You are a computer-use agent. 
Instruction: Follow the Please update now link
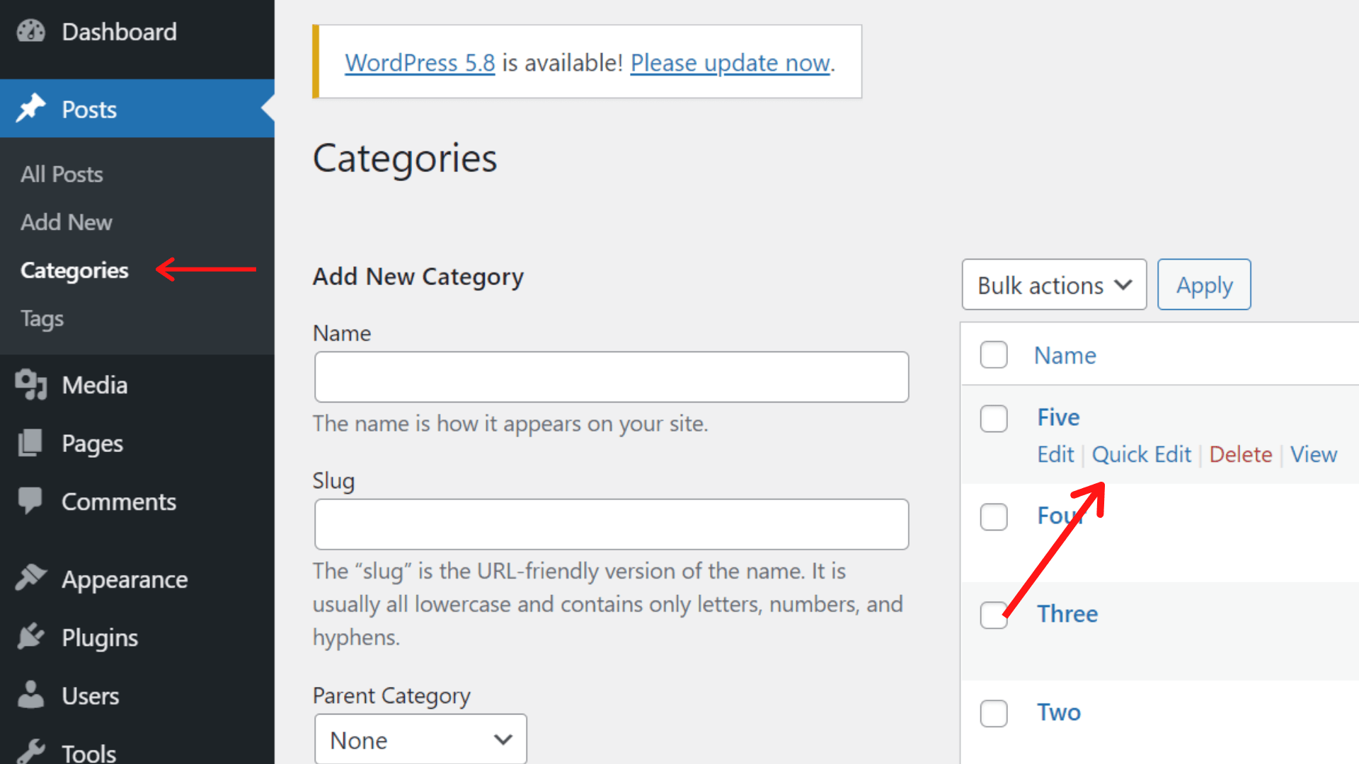730,62
